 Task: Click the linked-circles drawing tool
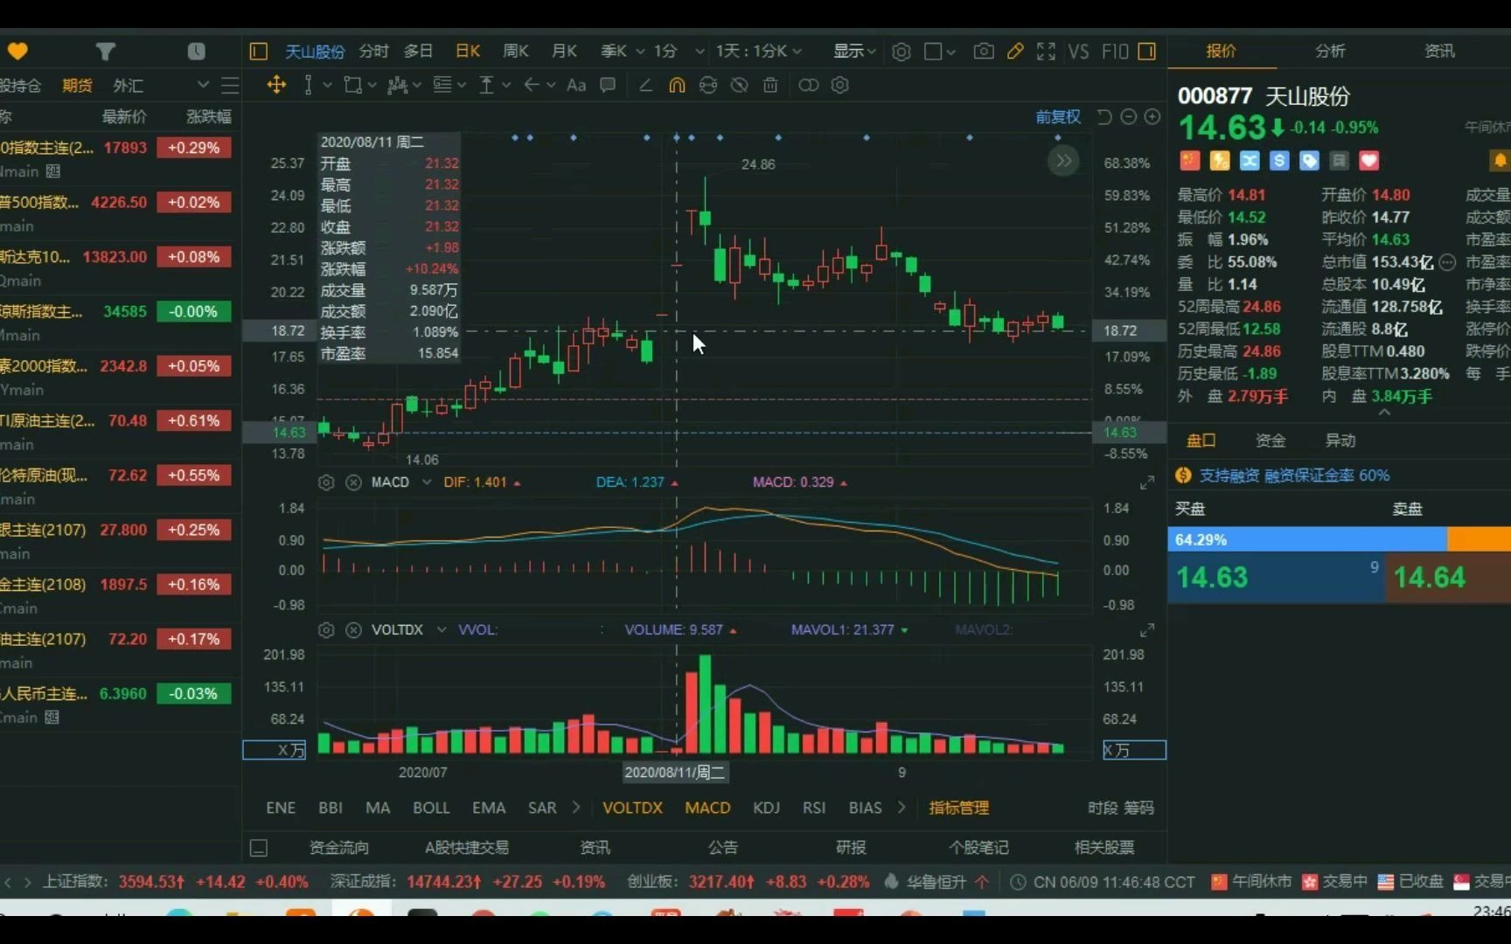tap(809, 85)
